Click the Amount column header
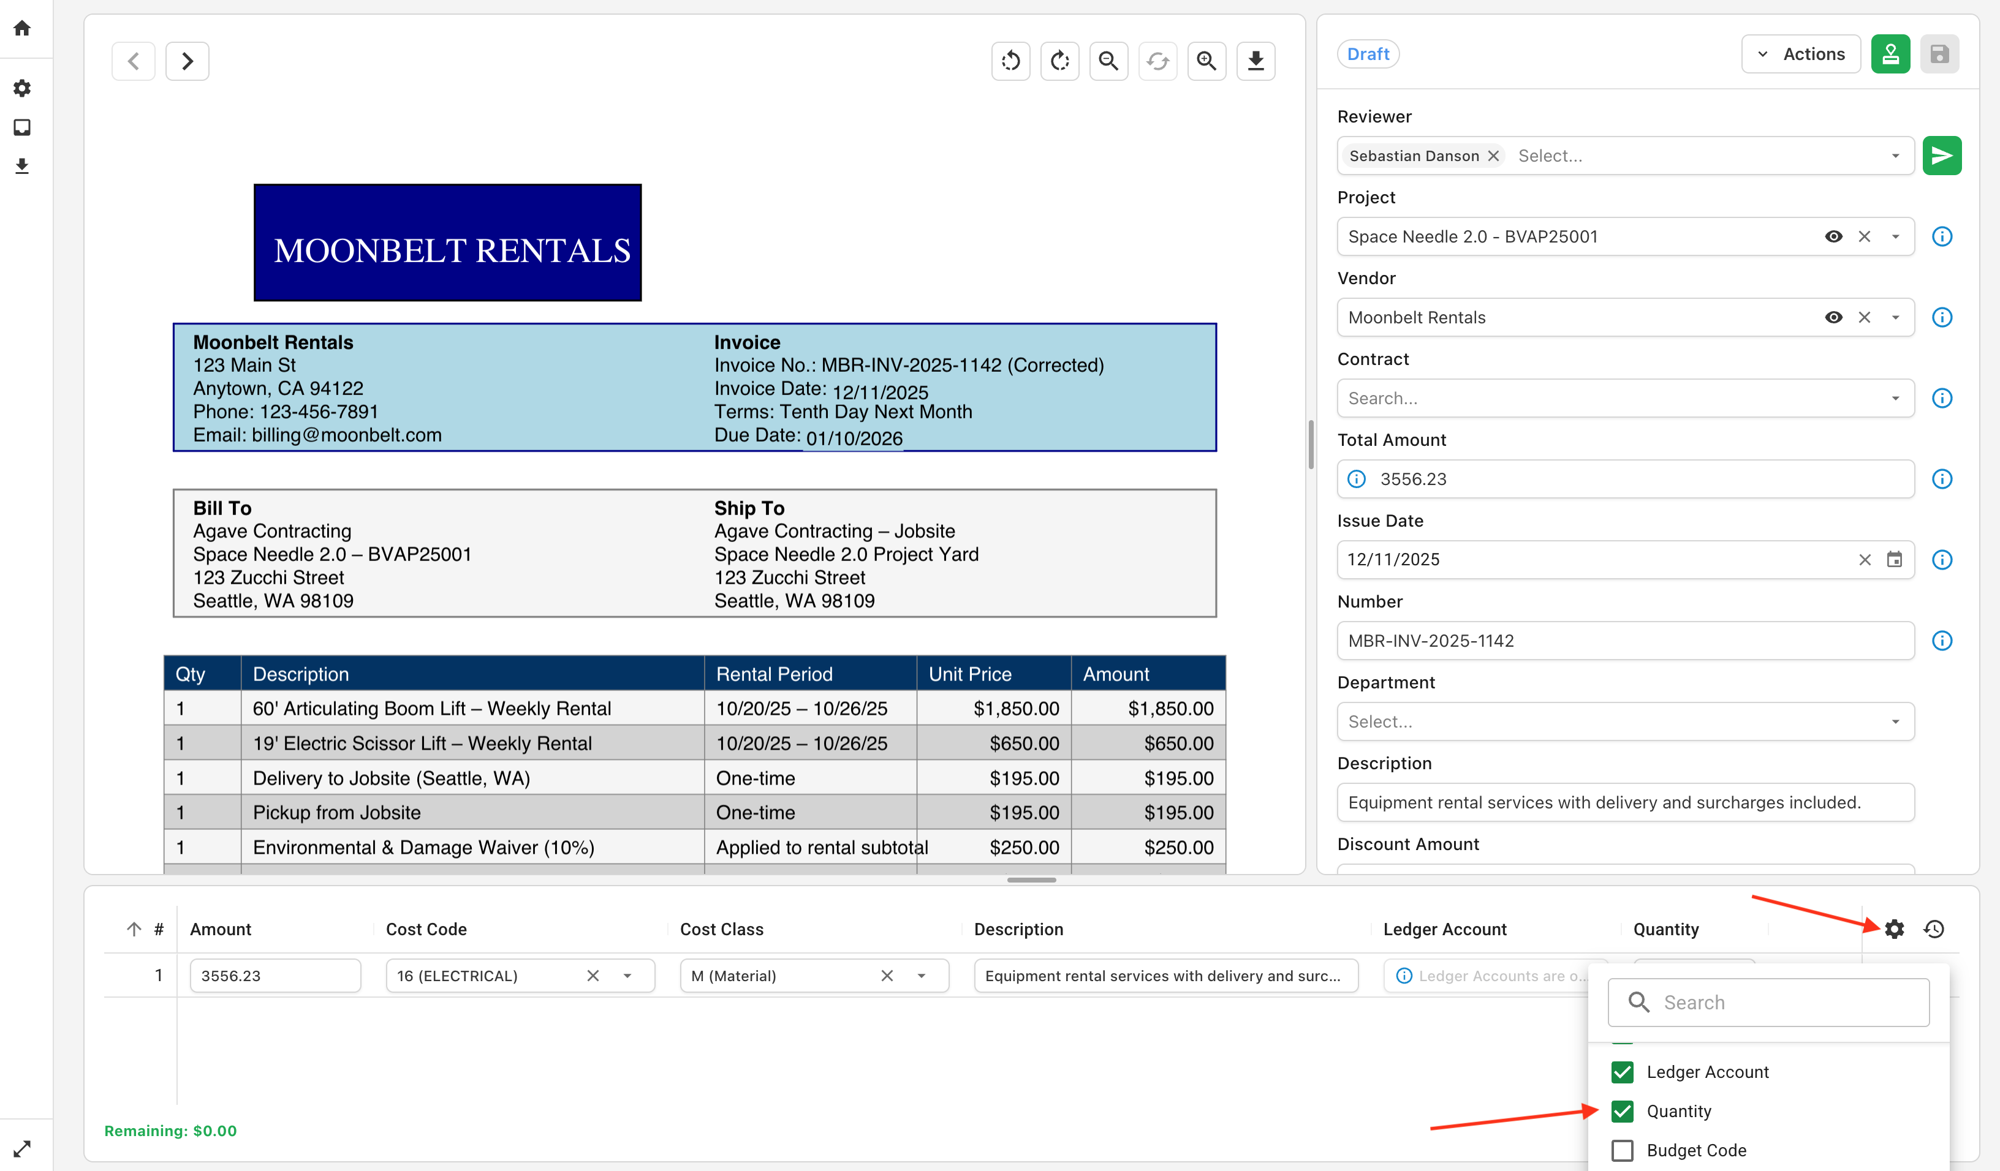Screen dimensions: 2000x1171 [221, 929]
